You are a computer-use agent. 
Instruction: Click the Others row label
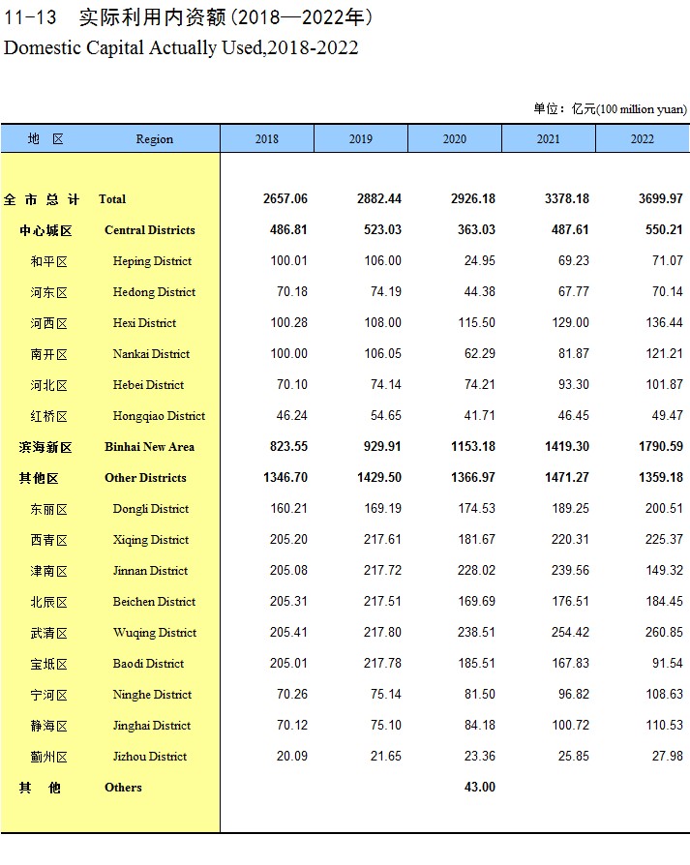click(123, 788)
